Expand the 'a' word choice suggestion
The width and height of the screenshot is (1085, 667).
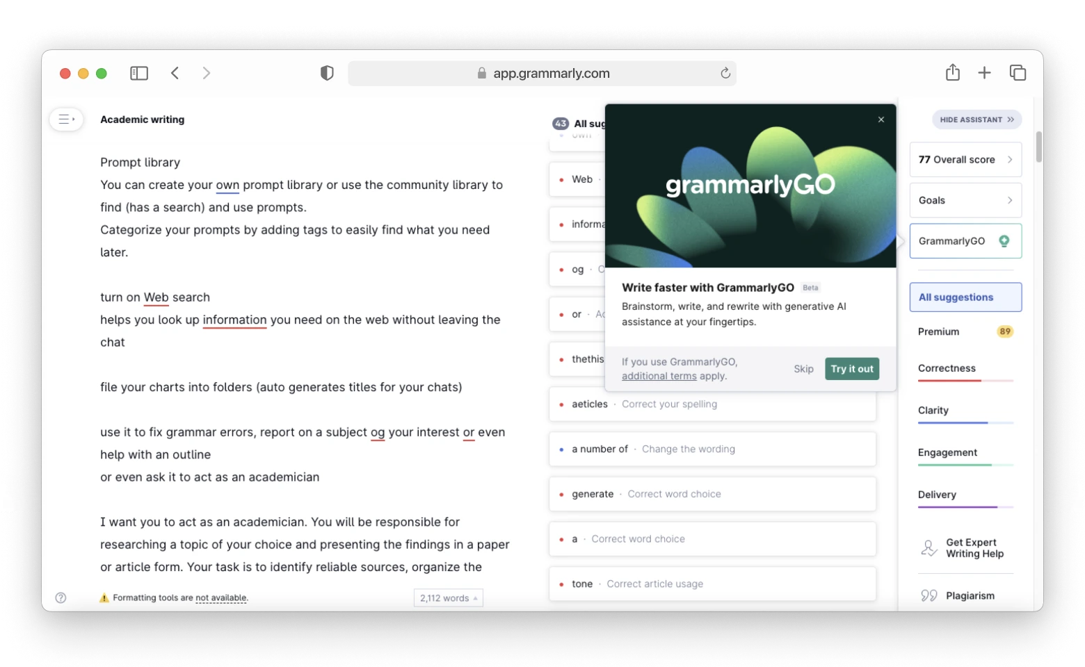tap(712, 539)
